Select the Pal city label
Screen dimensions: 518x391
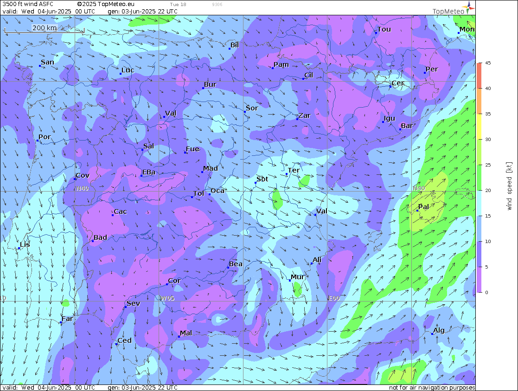(423, 206)
